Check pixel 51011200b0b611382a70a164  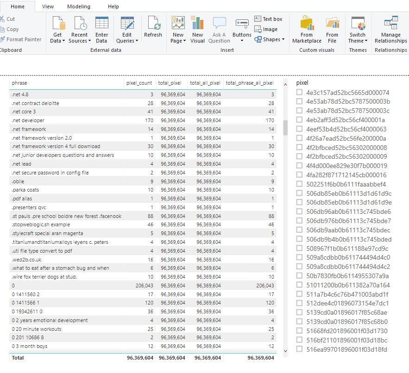point(299,285)
